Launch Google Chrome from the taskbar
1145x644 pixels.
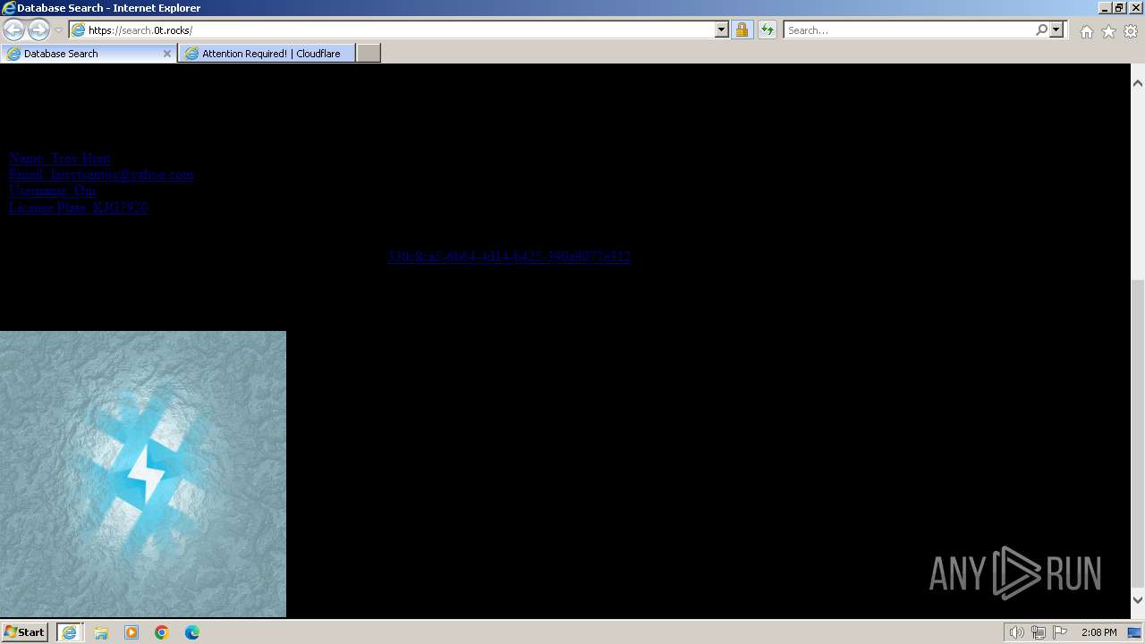click(x=162, y=632)
